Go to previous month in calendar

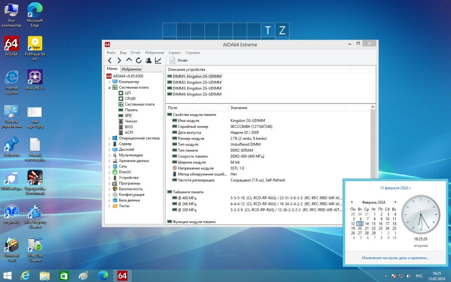(352, 202)
